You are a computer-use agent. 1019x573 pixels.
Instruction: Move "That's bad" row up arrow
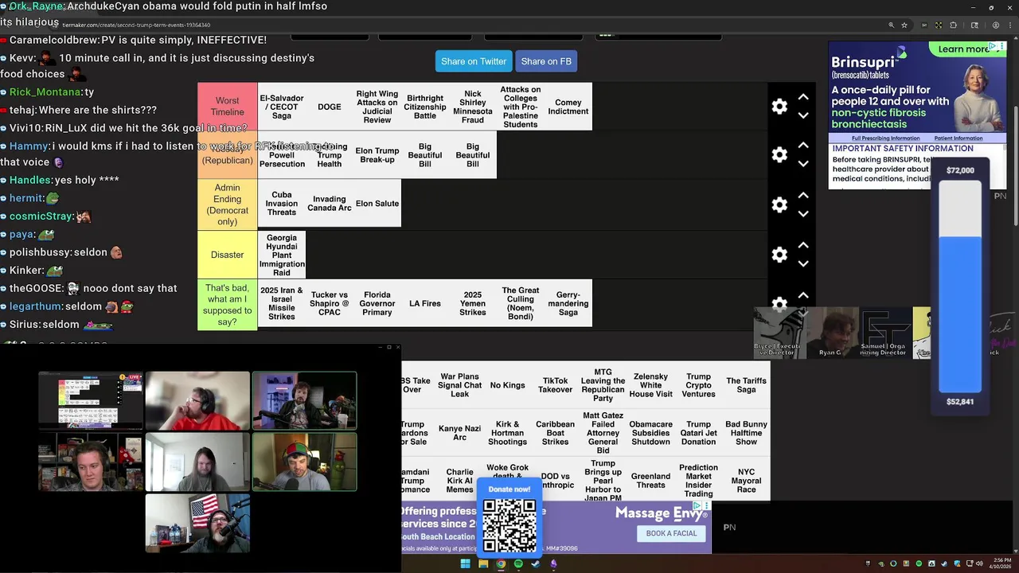tap(803, 295)
